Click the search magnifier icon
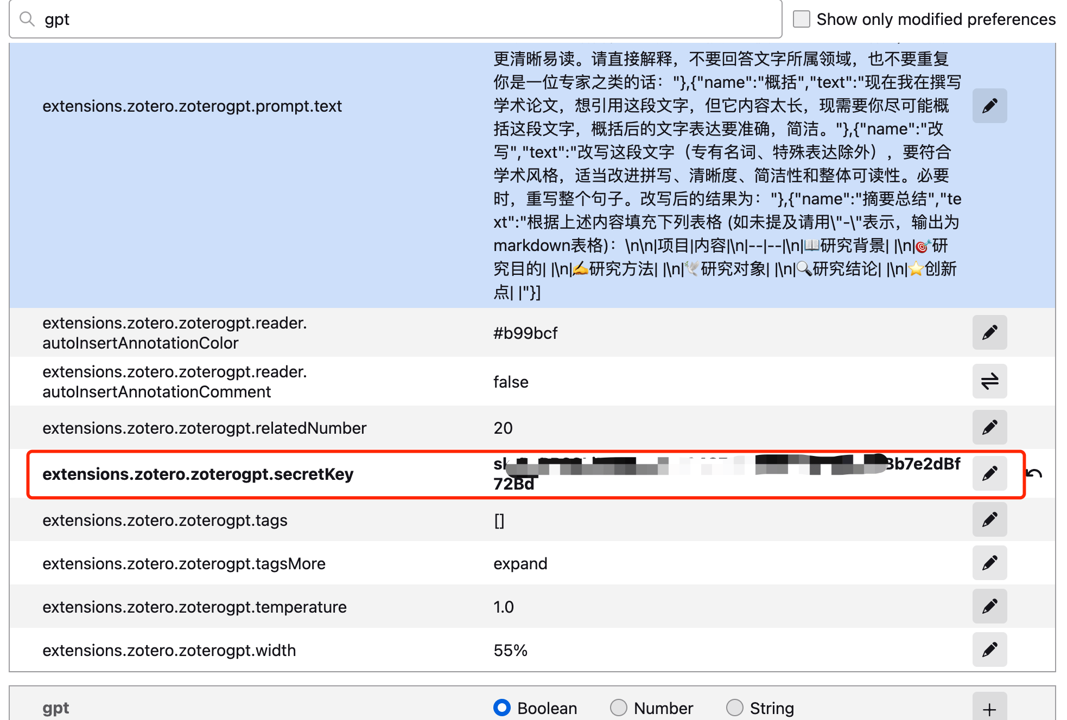Viewport: 1067px width, 720px height. (27, 18)
